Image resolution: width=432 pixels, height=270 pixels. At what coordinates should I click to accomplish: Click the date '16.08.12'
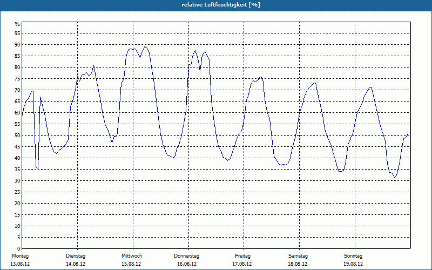187,264
